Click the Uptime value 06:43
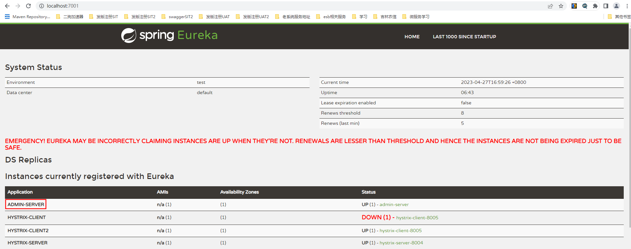Image resolution: width=631 pixels, height=249 pixels. coord(467,92)
